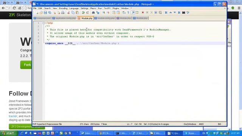242x136 pixels.
Task: Close the small X at menu bar right
Action: 225,8
